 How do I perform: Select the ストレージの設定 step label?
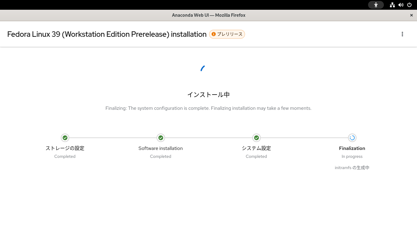click(65, 148)
